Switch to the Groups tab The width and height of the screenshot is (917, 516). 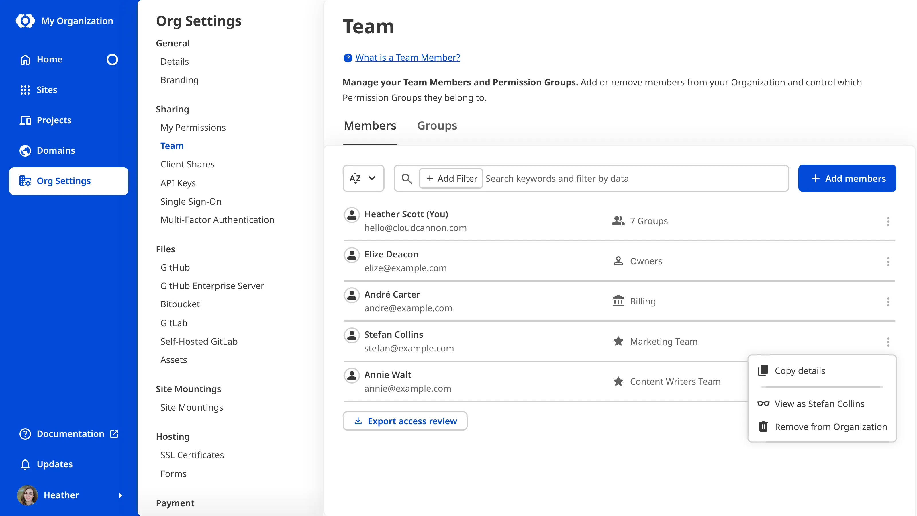437,125
